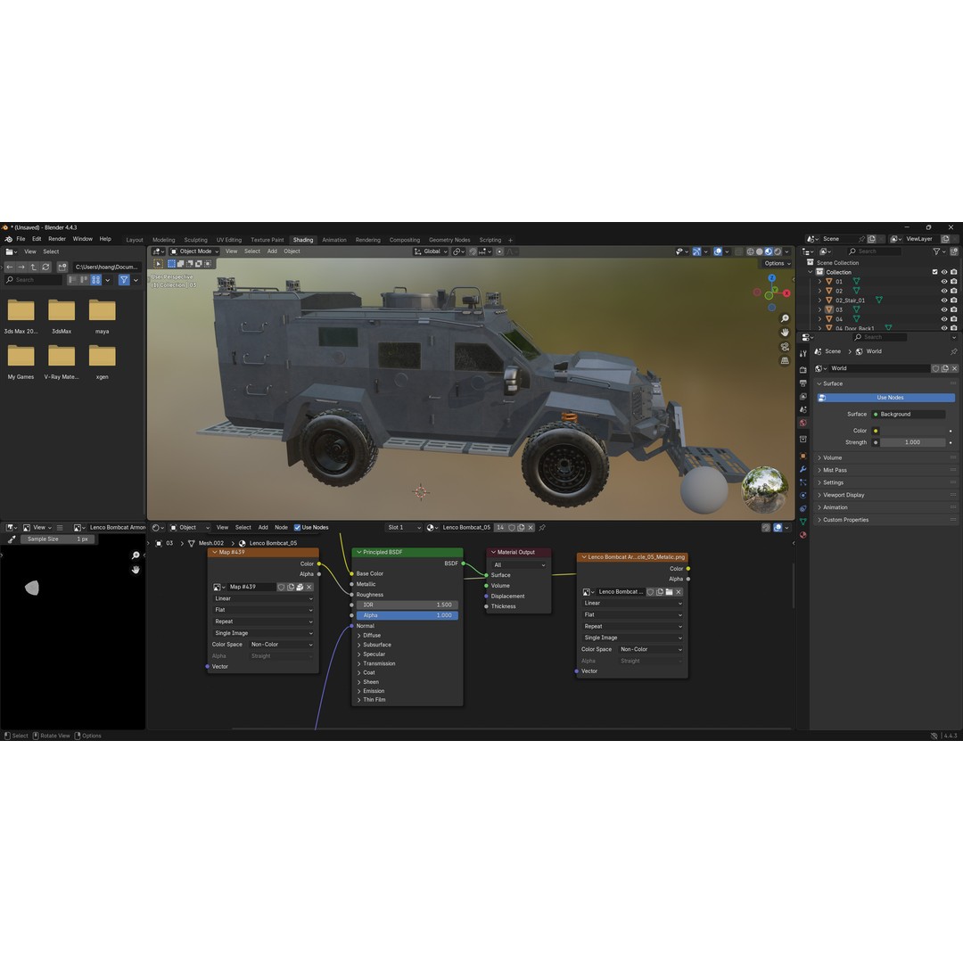Go back in file browser
963x963 pixels.
(x=9, y=267)
